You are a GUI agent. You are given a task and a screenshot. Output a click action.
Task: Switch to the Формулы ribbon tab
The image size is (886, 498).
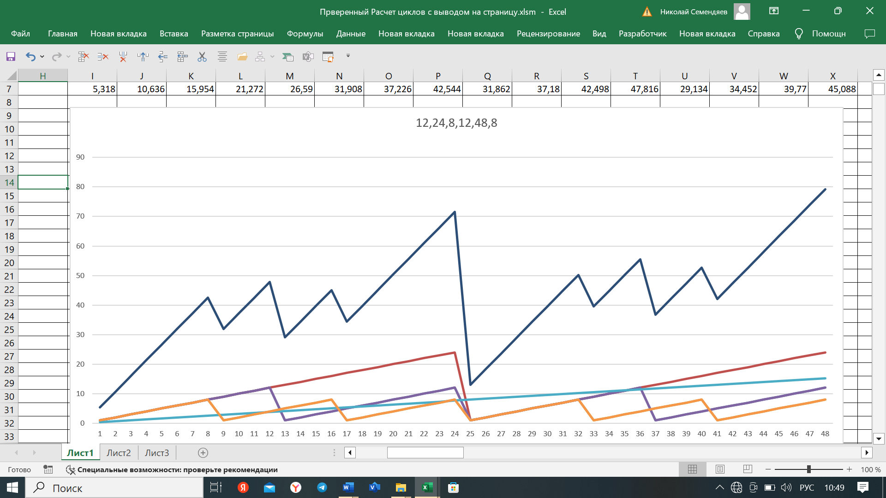pos(305,34)
